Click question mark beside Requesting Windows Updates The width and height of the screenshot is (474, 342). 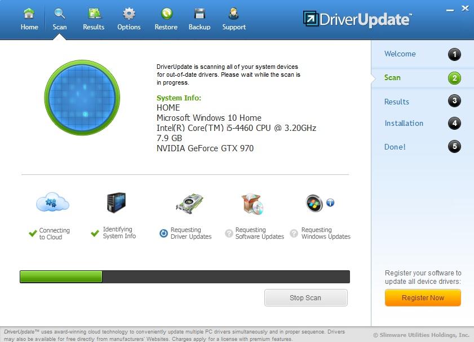tap(294, 233)
